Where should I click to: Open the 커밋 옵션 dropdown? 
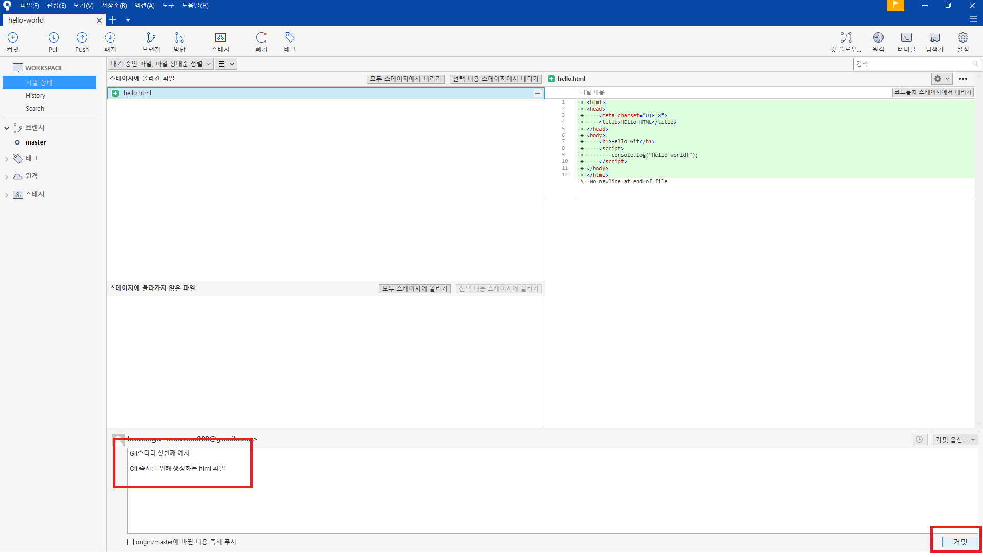point(955,440)
